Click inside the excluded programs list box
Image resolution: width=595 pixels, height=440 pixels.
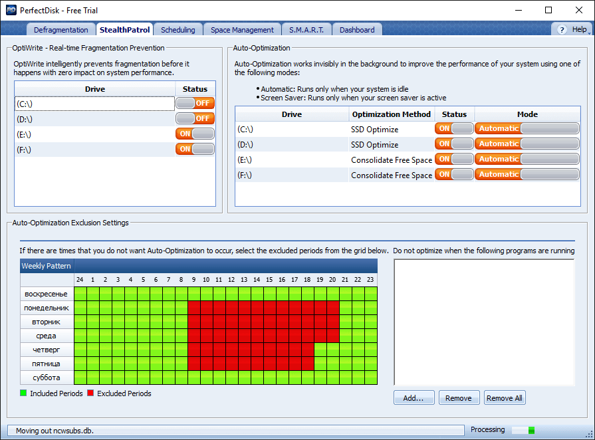point(484,322)
